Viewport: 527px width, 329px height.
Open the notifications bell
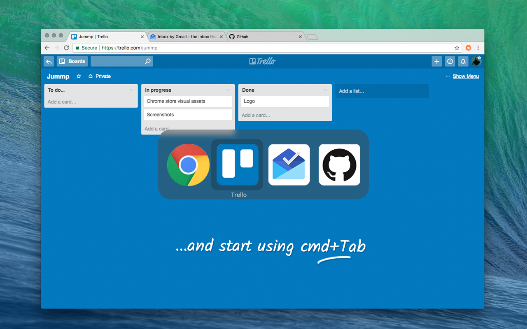(463, 61)
